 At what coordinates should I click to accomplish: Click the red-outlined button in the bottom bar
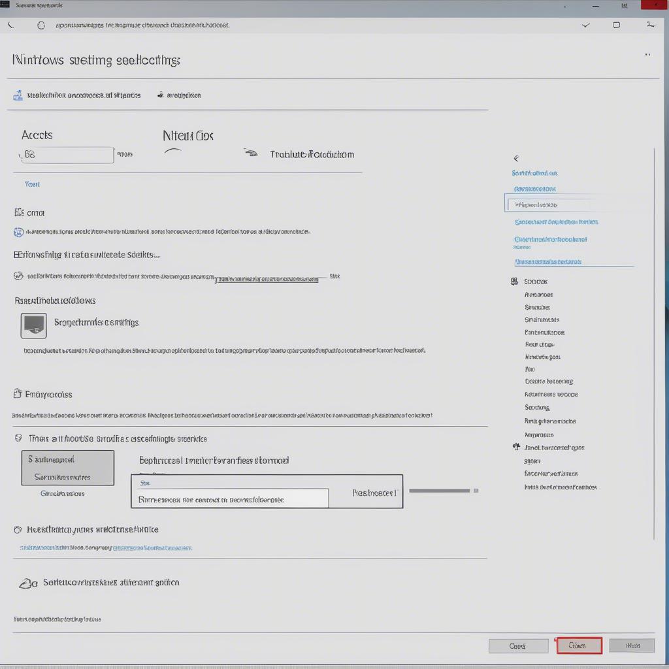click(579, 645)
